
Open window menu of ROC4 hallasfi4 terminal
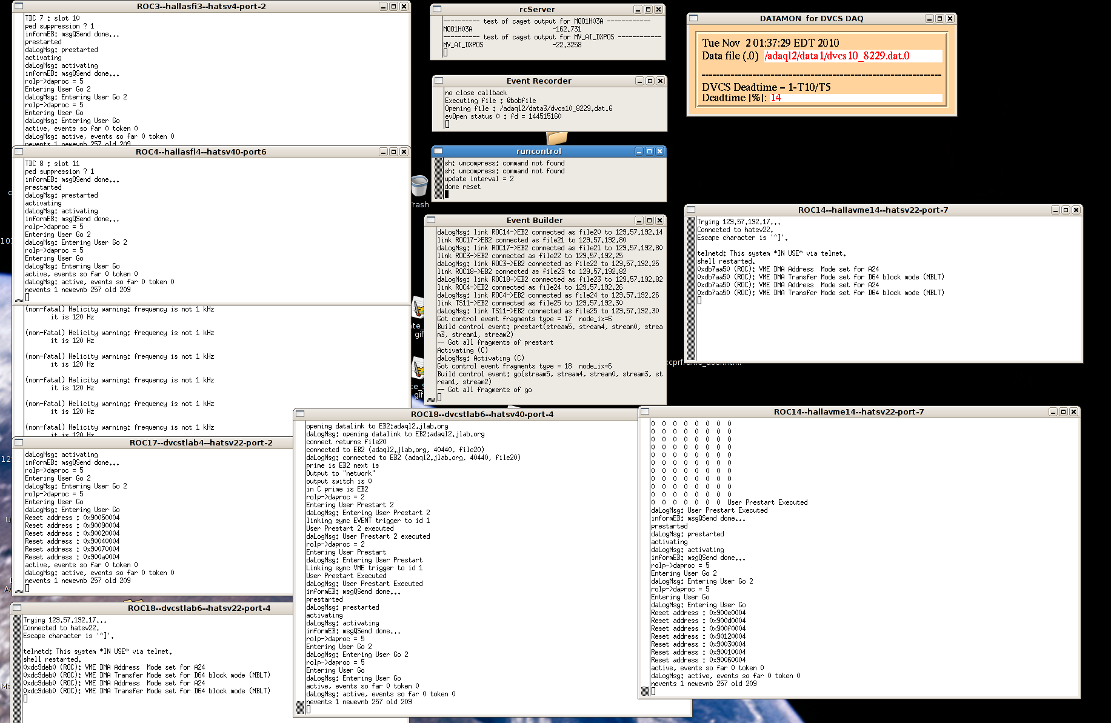[x=19, y=152]
